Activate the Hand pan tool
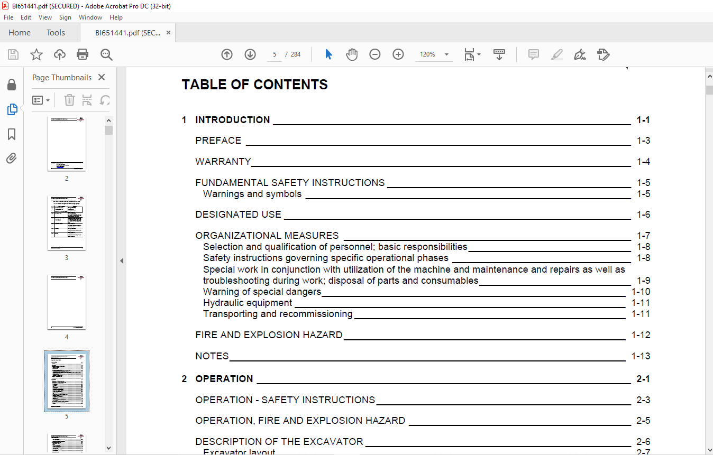Image resolution: width=713 pixels, height=455 pixels. coord(352,54)
